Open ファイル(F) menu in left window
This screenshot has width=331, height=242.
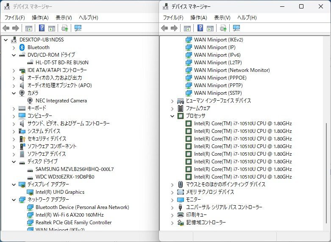tap(14, 17)
